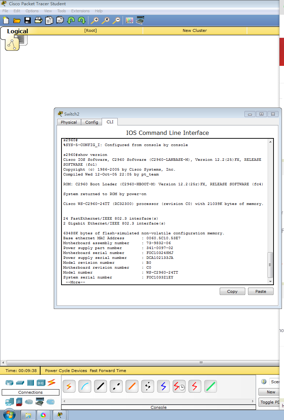Select the WAN Emulation cloud category
284x420 pixels.
tap(29, 402)
